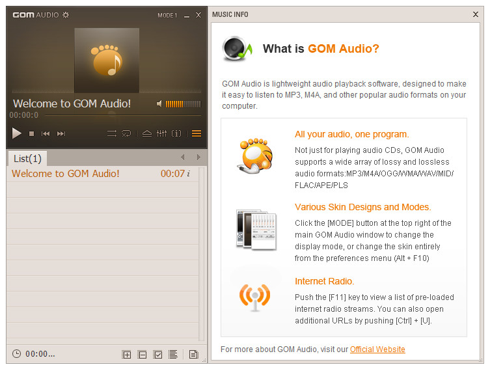
Task: Click the 00:07 track duration
Action: click(x=172, y=174)
